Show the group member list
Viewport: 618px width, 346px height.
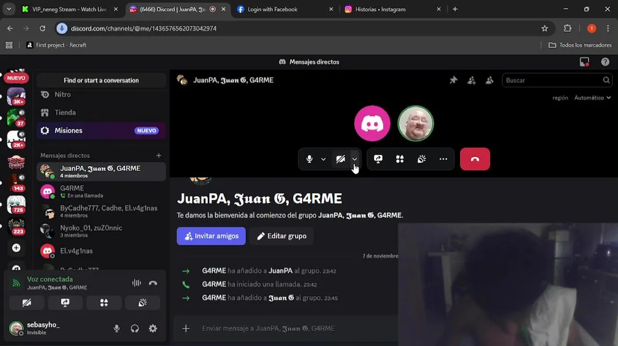(x=489, y=80)
